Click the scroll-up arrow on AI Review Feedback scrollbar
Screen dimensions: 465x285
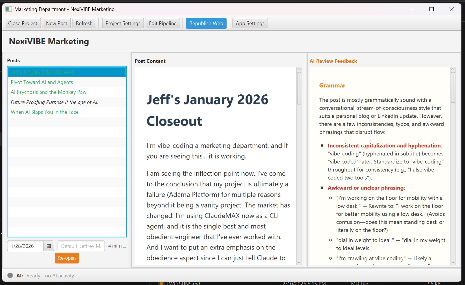coord(453,69)
